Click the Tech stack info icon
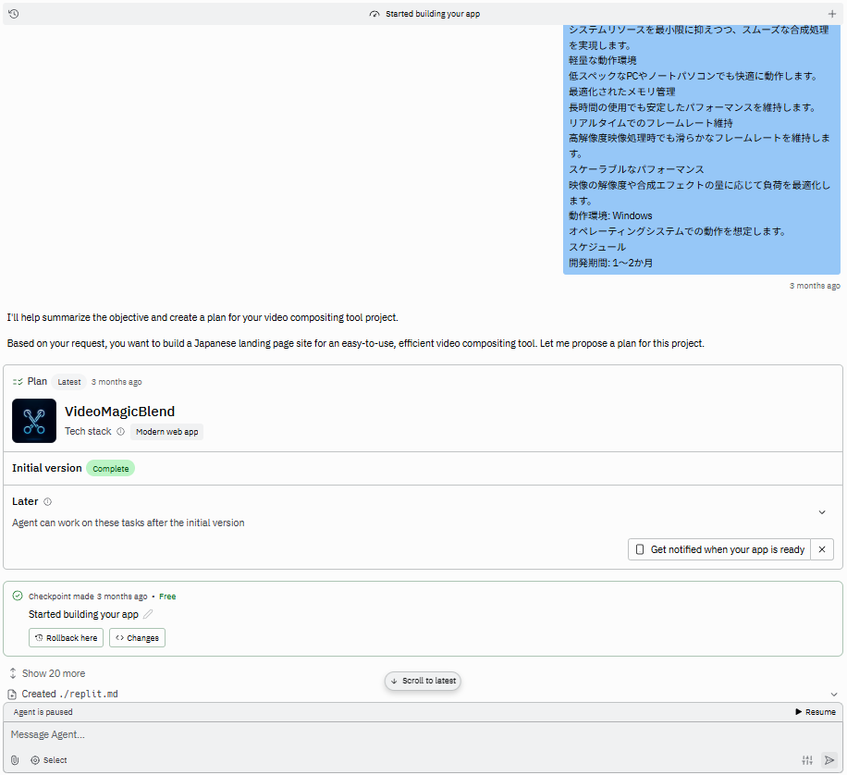This screenshot has height=775, width=847. pos(120,432)
